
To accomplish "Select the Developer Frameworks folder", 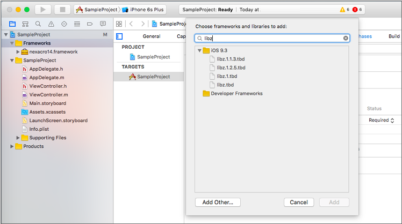I will point(233,94).
